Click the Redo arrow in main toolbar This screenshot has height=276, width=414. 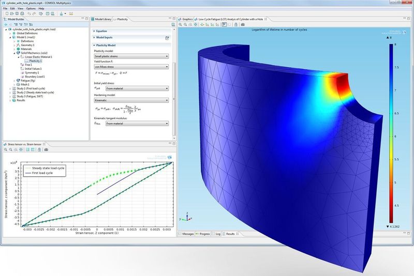(34, 14)
